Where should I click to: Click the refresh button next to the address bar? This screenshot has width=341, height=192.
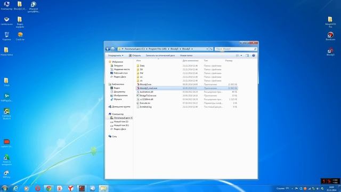(x=211, y=49)
